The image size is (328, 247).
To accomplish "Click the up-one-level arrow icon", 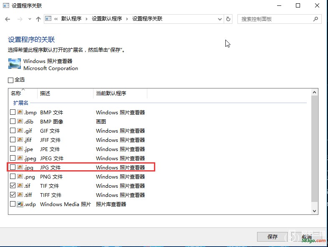I will click(38, 19).
